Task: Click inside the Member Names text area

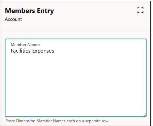Action: (x=76, y=78)
